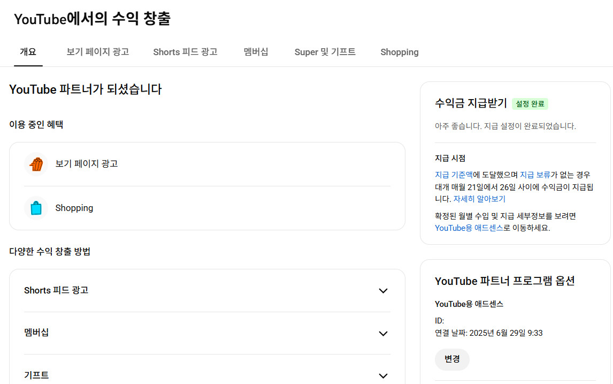This screenshot has width=613, height=384.
Task: Select 보기 페이지 광고 benefit row text
Action: [87, 164]
